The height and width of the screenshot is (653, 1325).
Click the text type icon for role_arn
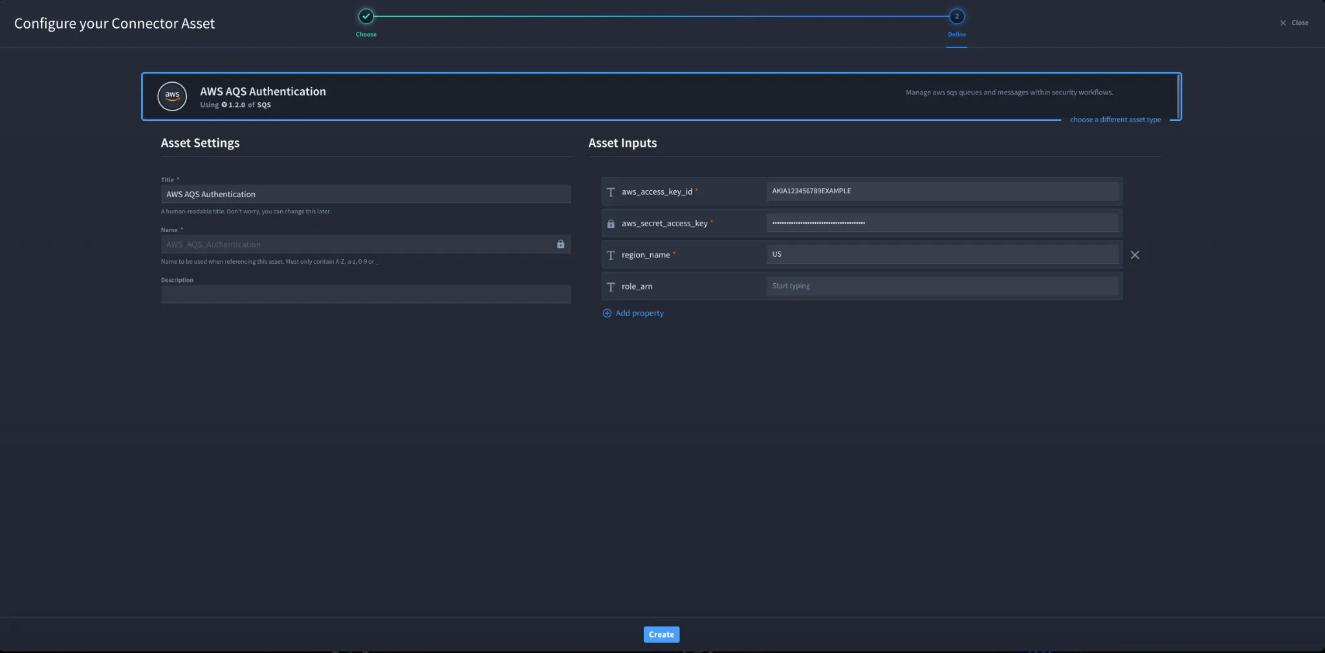611,286
